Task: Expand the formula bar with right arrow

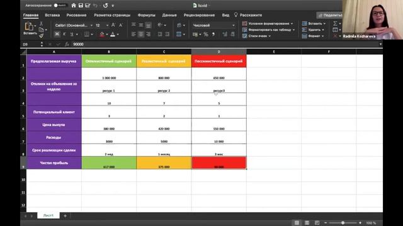Action: [380, 44]
